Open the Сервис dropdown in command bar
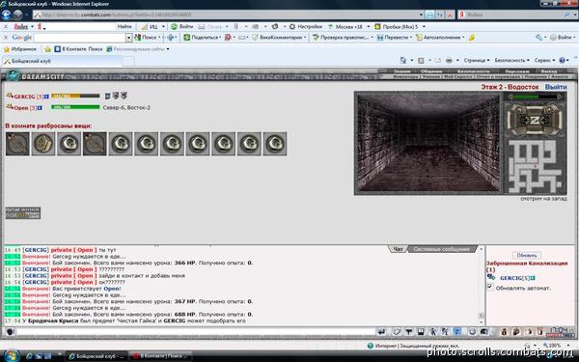Viewport: 579px width, 362px height. click(x=544, y=60)
